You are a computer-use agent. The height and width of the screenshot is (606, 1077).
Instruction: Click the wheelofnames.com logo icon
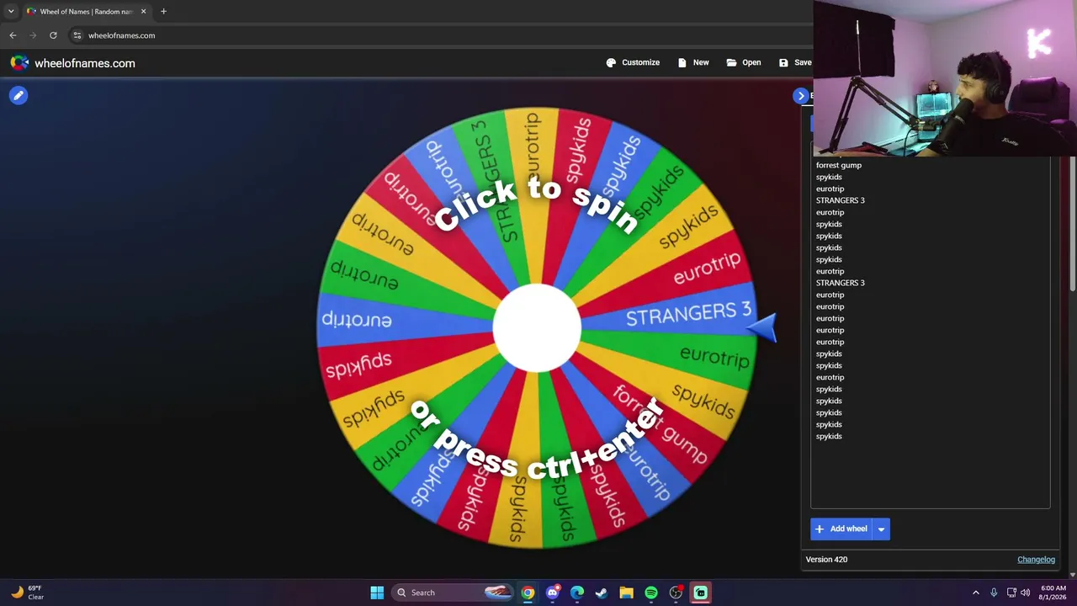[x=19, y=63]
